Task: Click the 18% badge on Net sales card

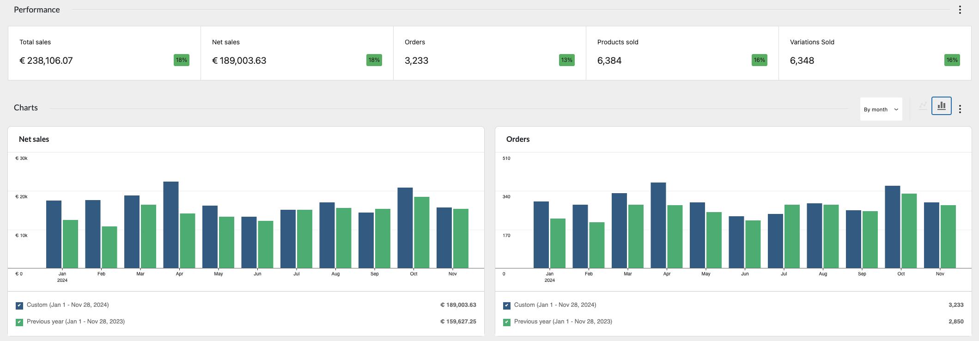Action: click(x=374, y=60)
